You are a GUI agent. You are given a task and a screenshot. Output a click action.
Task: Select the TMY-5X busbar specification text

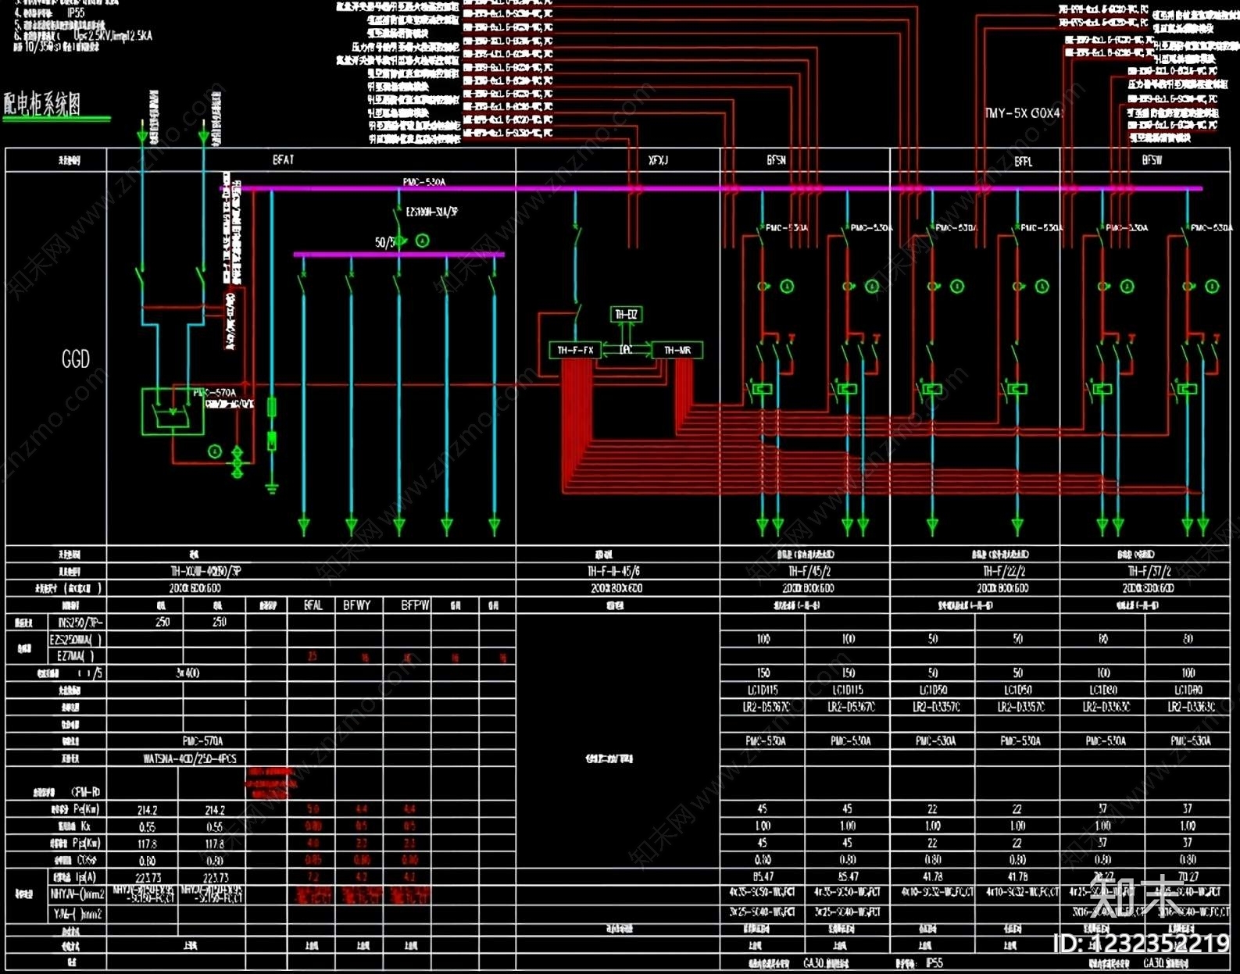1024,113
